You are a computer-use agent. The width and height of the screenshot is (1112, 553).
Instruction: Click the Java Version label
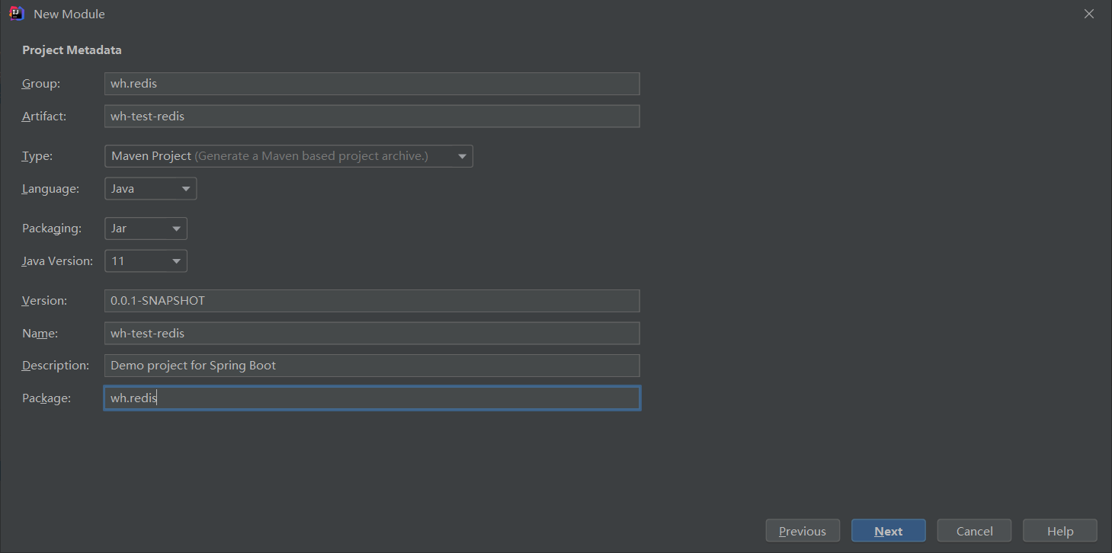click(57, 261)
